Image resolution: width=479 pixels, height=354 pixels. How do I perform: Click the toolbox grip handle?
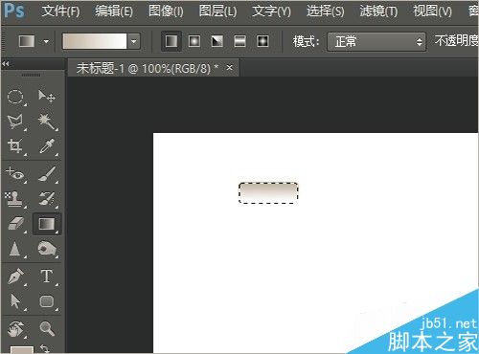(x=31, y=75)
